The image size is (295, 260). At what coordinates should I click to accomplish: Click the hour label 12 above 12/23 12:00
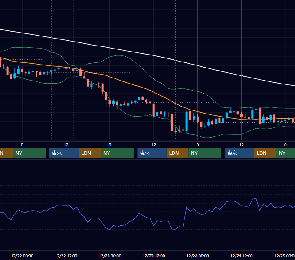click(x=154, y=145)
